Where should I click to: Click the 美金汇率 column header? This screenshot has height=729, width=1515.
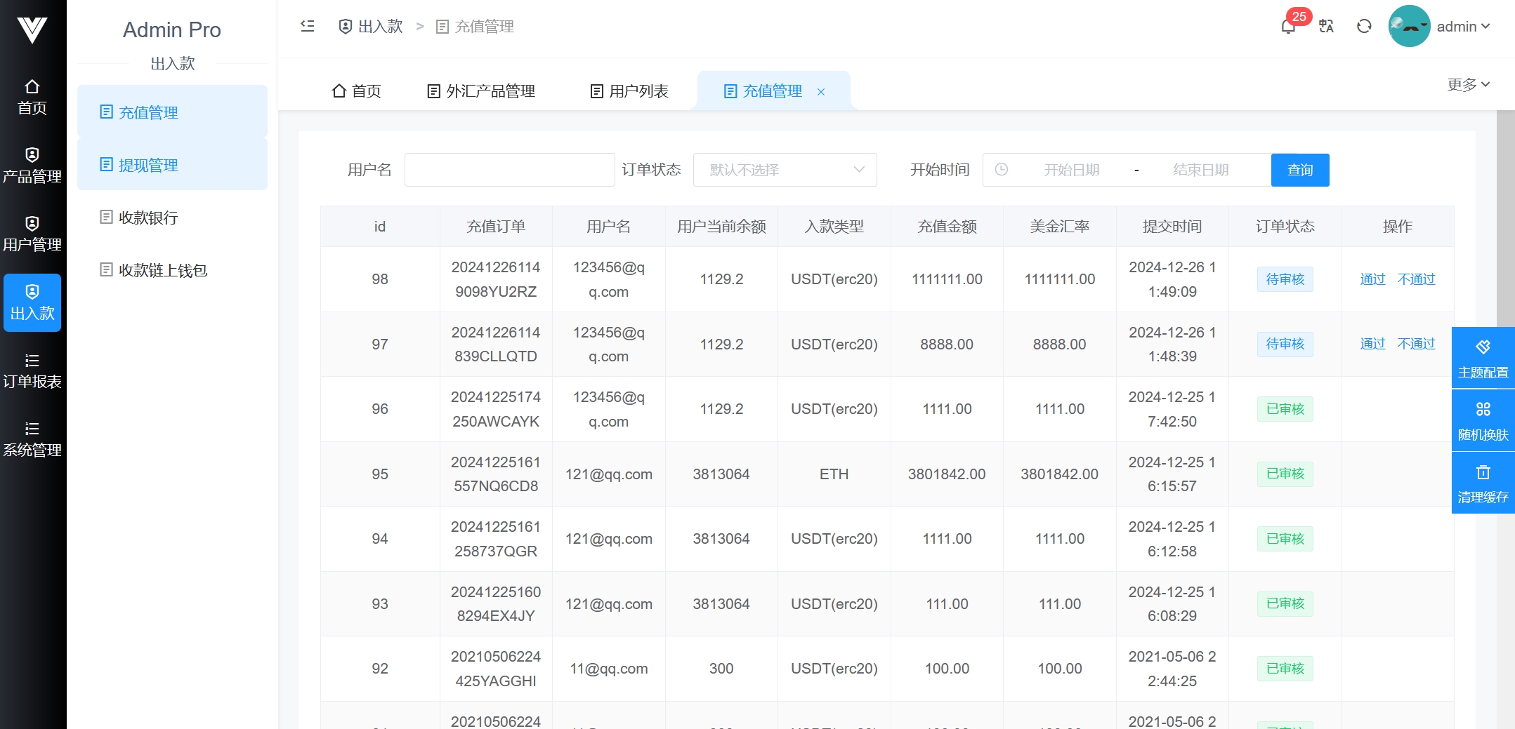[1059, 227]
